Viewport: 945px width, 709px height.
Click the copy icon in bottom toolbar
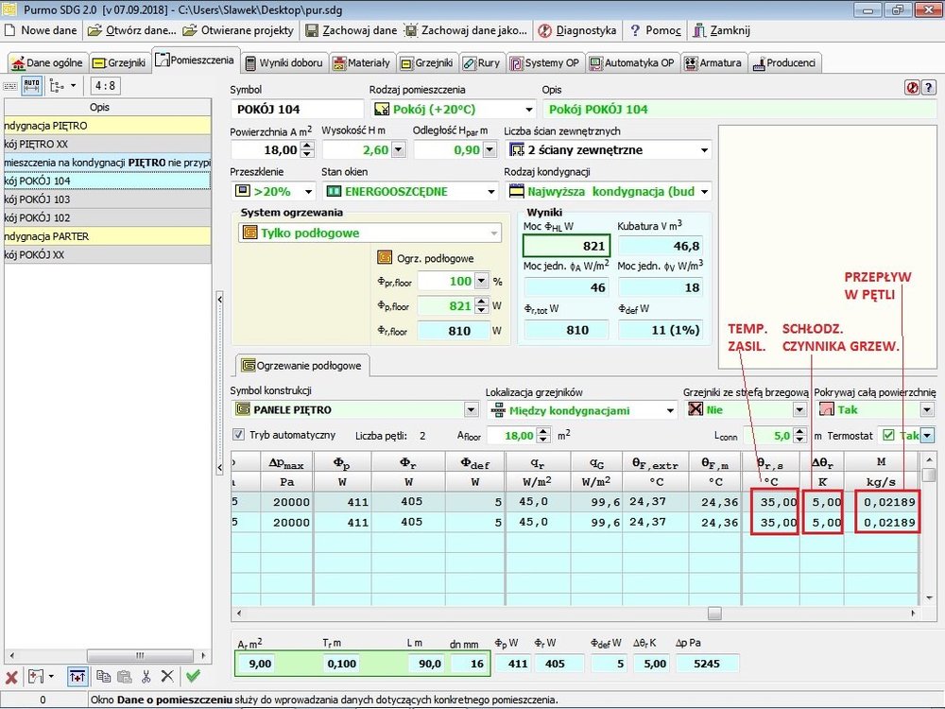click(x=103, y=676)
